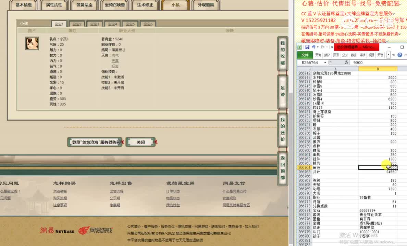This screenshot has width=407, height=246.
Task: Open the Excel 文件 tab
Action: (x=305, y=55)
